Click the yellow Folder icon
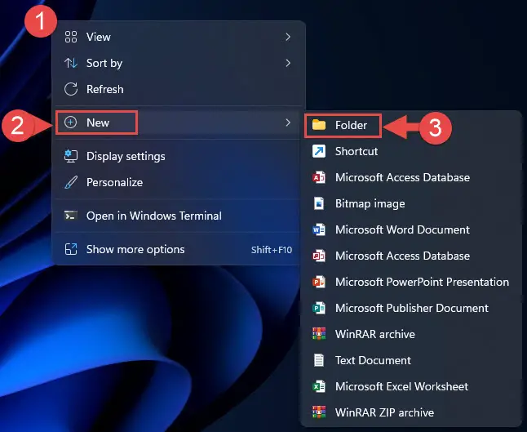The height and width of the screenshot is (432, 527). (x=319, y=125)
